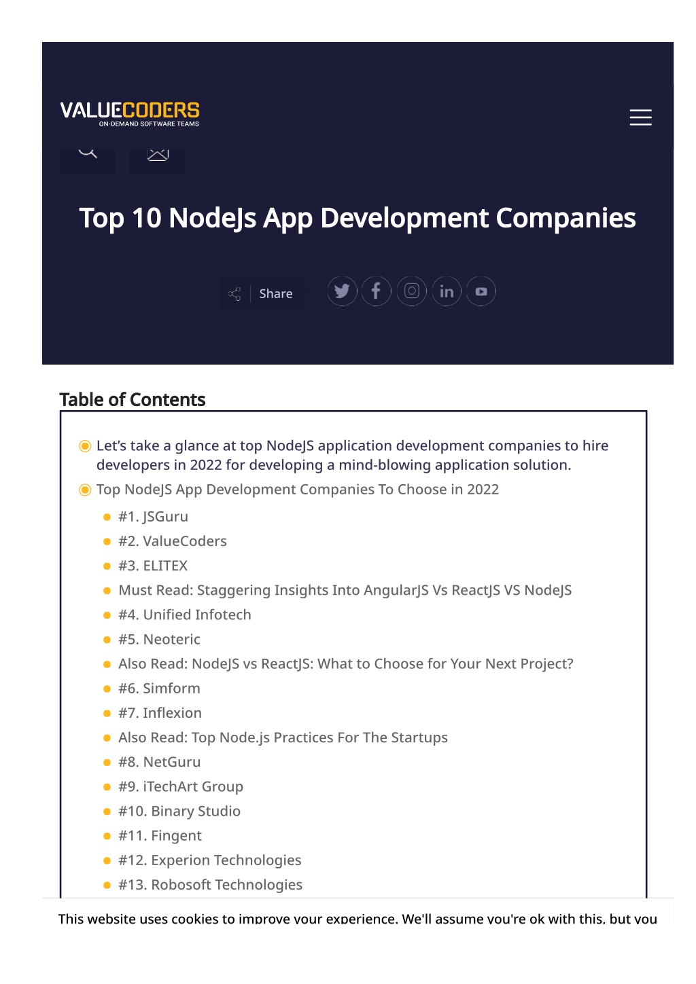Jump to #8. NetGuru
The height and width of the screenshot is (984, 696).
pyautogui.click(x=160, y=762)
